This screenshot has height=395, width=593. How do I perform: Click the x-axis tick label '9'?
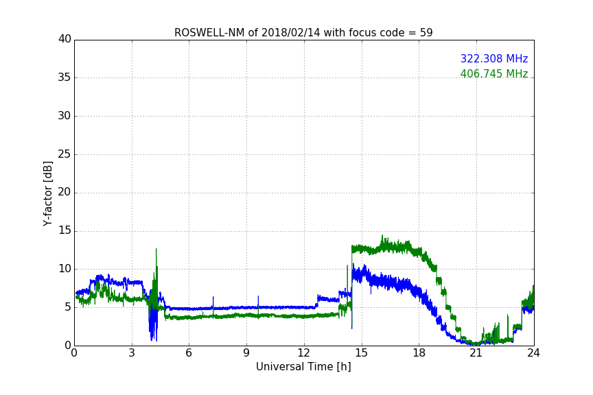(246, 353)
